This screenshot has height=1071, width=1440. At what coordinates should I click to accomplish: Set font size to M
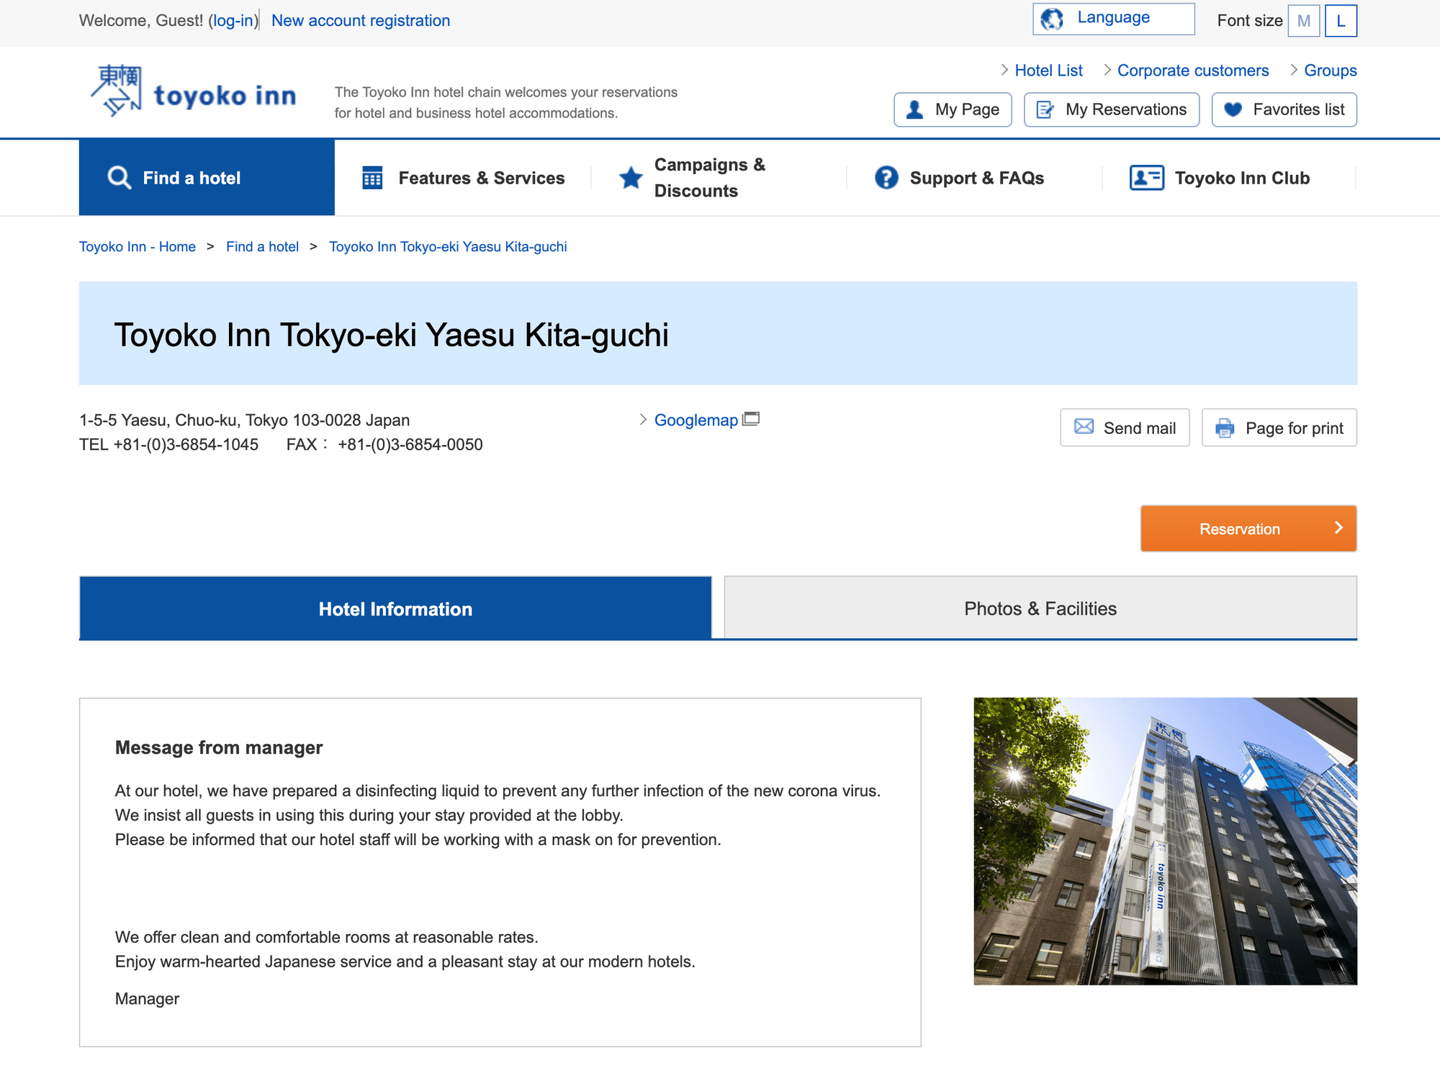1303,21
